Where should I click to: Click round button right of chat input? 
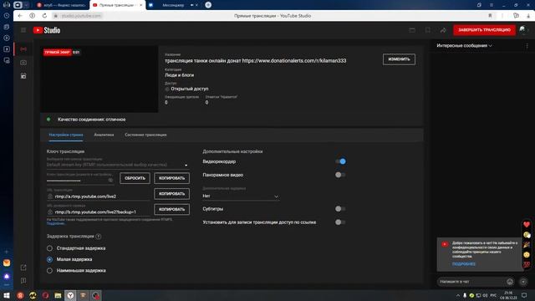[523, 282]
